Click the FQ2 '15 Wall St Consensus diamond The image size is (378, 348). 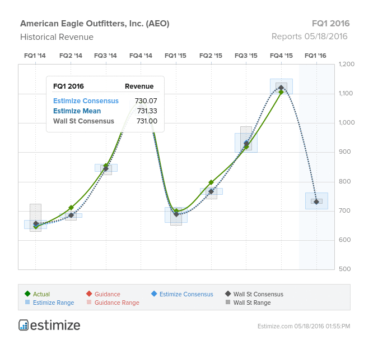(211, 191)
